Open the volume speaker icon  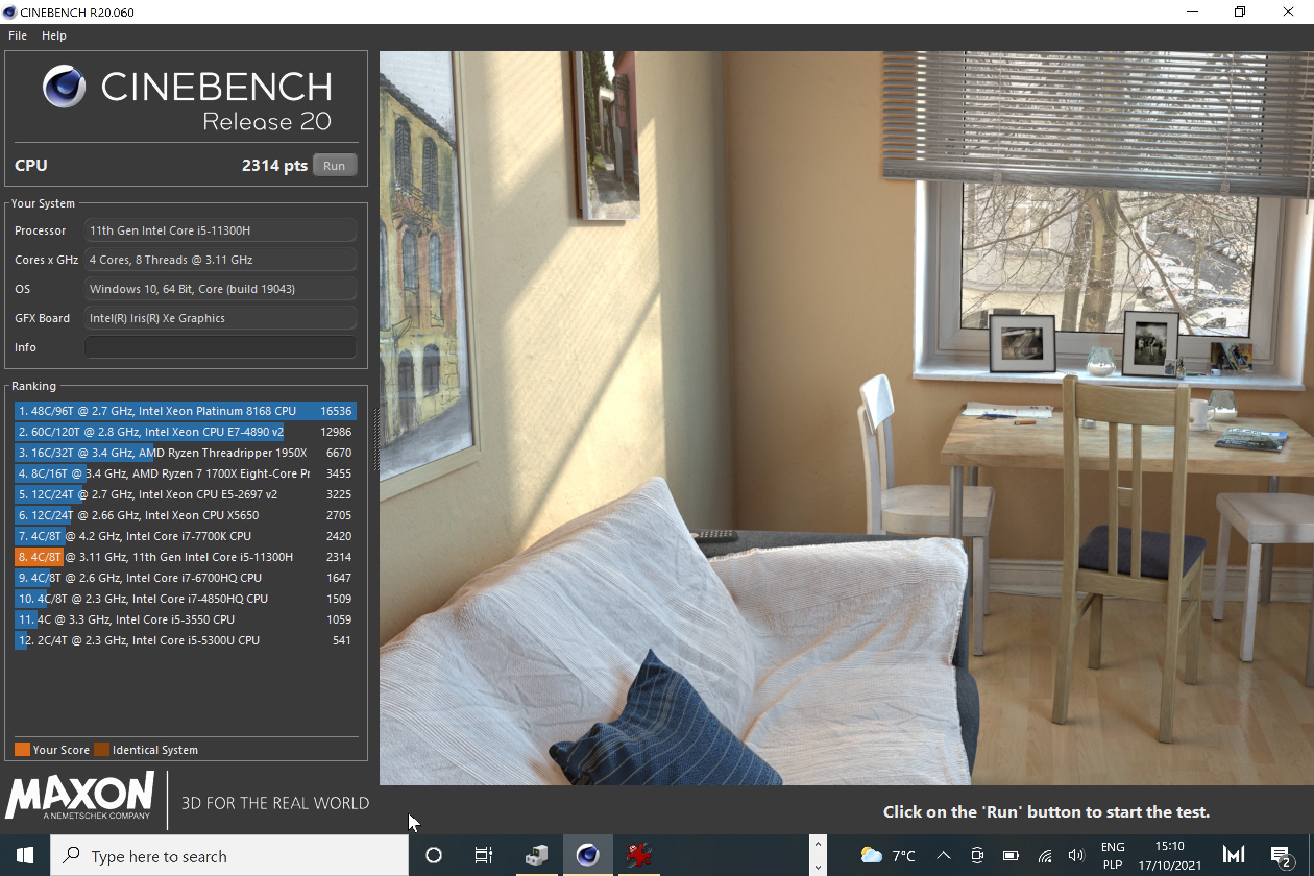tap(1076, 855)
